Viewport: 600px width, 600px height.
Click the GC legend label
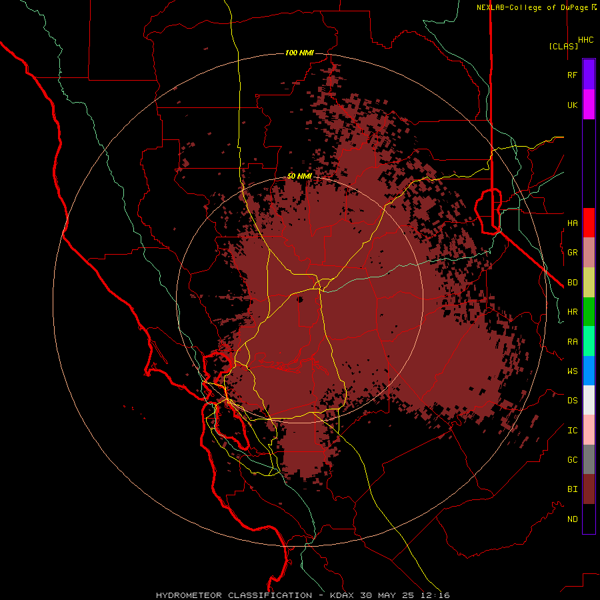[x=572, y=459]
